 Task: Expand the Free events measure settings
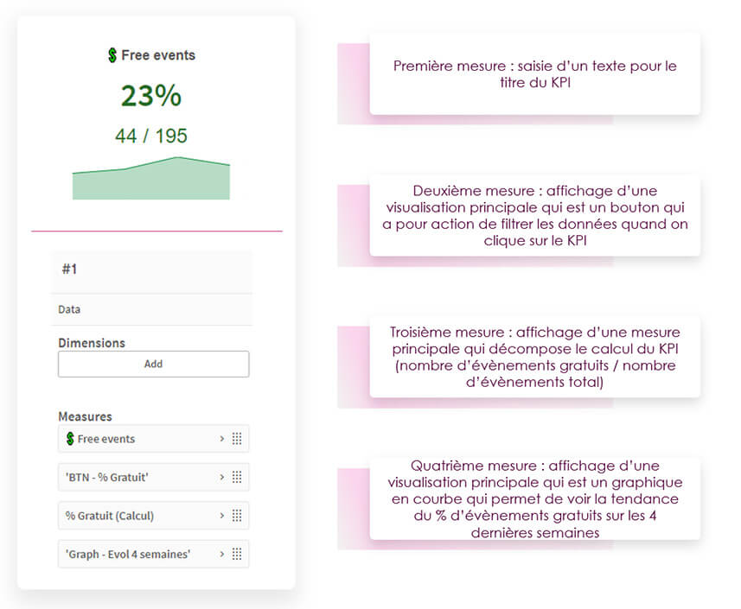(x=221, y=439)
